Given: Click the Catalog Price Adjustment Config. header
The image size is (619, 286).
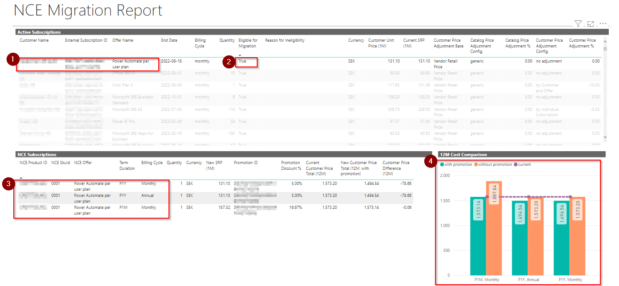Looking at the screenshot, I should (x=482, y=46).
